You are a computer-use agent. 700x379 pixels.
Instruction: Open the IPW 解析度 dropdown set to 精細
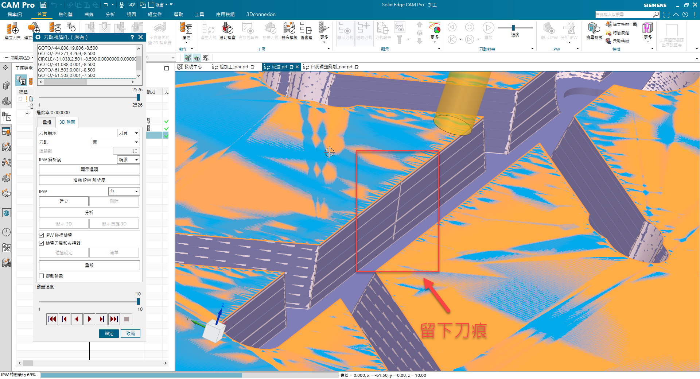point(128,160)
